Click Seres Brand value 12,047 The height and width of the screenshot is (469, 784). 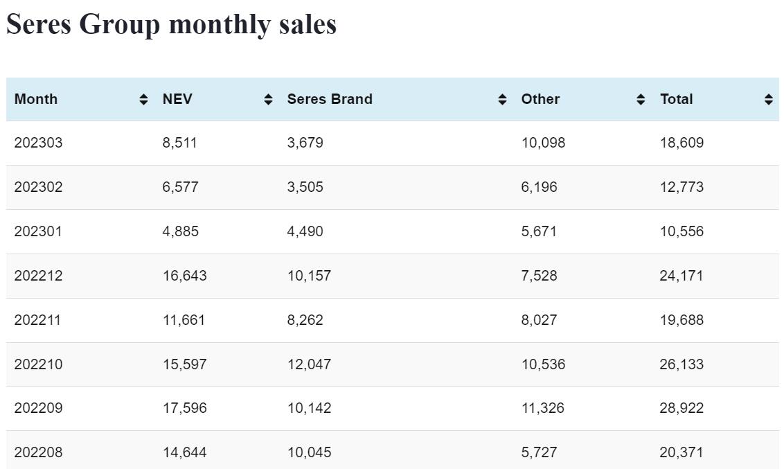click(309, 364)
